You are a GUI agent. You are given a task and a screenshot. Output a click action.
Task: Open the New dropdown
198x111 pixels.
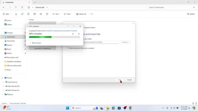coord(7,14)
